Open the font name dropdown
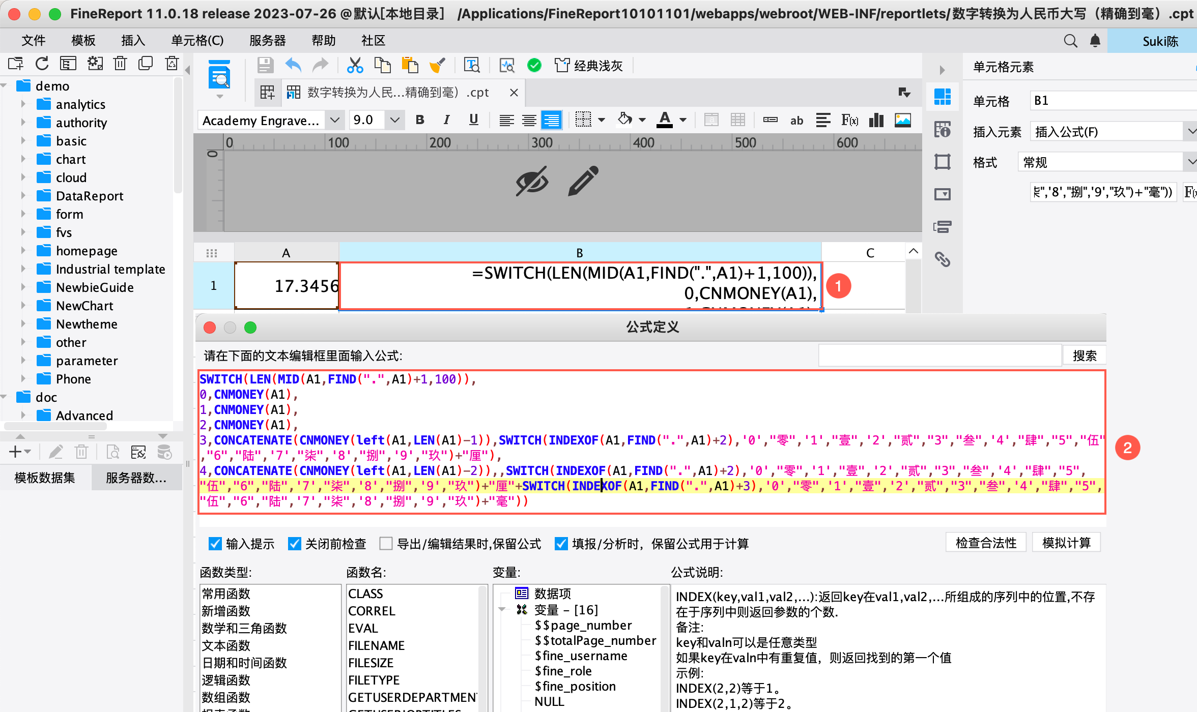The width and height of the screenshot is (1197, 712). point(334,121)
